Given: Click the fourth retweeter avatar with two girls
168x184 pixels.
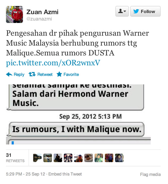Looking at the screenshot, I should coord(68,158).
